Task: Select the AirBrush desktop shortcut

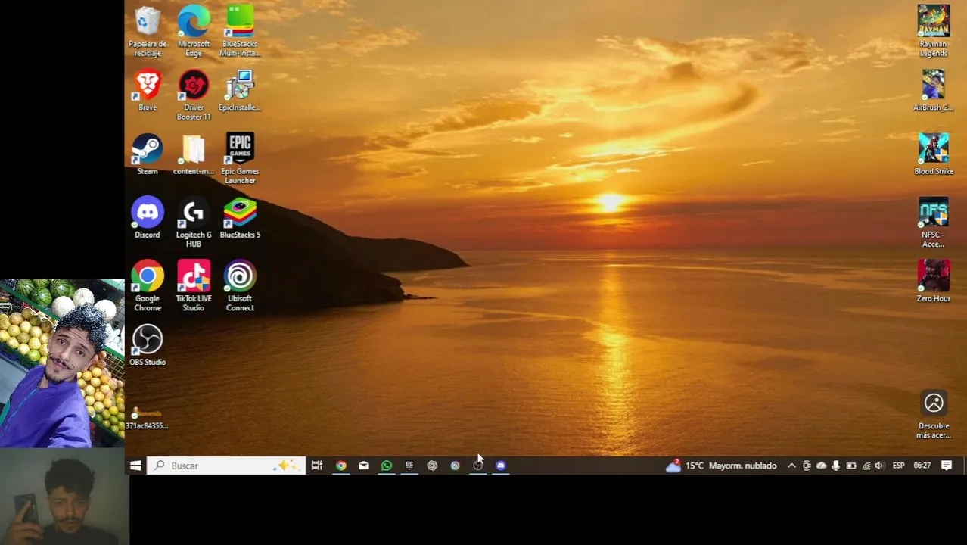Action: click(x=934, y=90)
